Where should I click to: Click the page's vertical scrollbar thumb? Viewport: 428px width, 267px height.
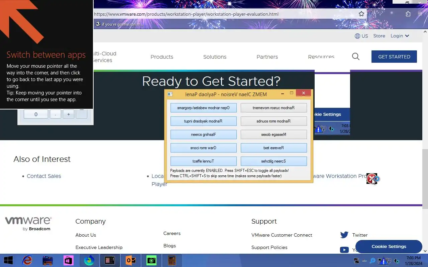click(425, 179)
